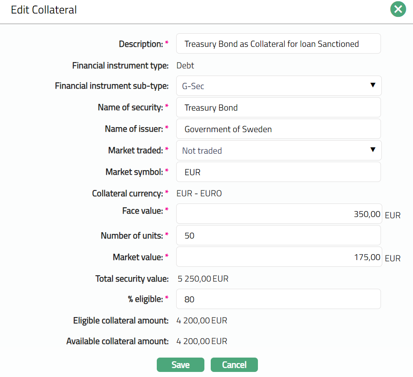Save the collateral changes
Screen dimensions: 413x377
click(180, 365)
